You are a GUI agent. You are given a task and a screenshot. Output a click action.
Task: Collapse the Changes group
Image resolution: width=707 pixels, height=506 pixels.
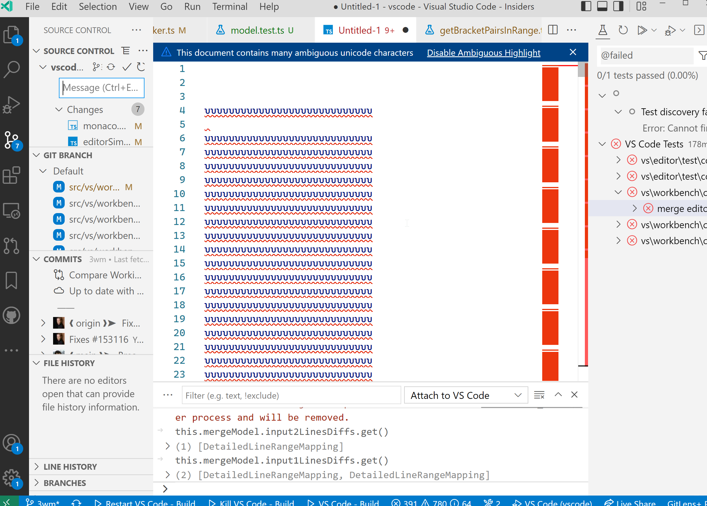pos(59,109)
